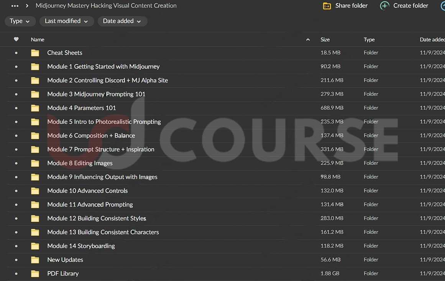
Task: Open Module 3 Midjourney Prompting 101 folder
Action: click(x=96, y=94)
